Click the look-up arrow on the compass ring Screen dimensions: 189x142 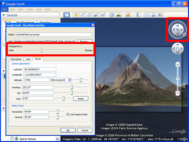(178, 25)
